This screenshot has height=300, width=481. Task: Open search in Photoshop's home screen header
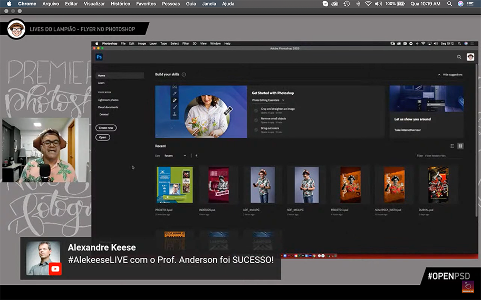coord(459,57)
